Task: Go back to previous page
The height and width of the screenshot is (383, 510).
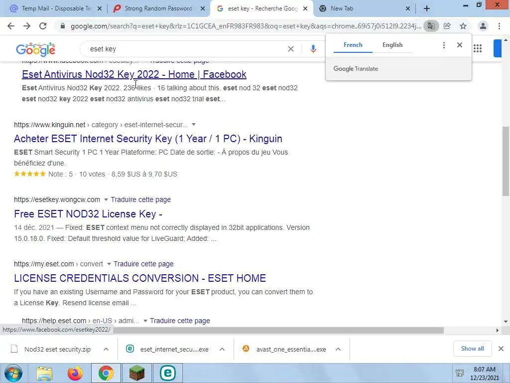Action: click(x=11, y=26)
